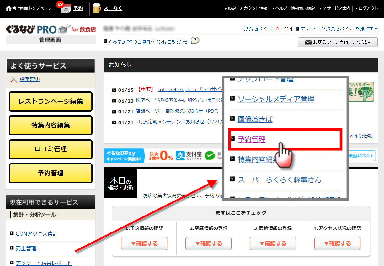
Task: Open 01/15 Internet explorer notice link
Action: pos(190,90)
